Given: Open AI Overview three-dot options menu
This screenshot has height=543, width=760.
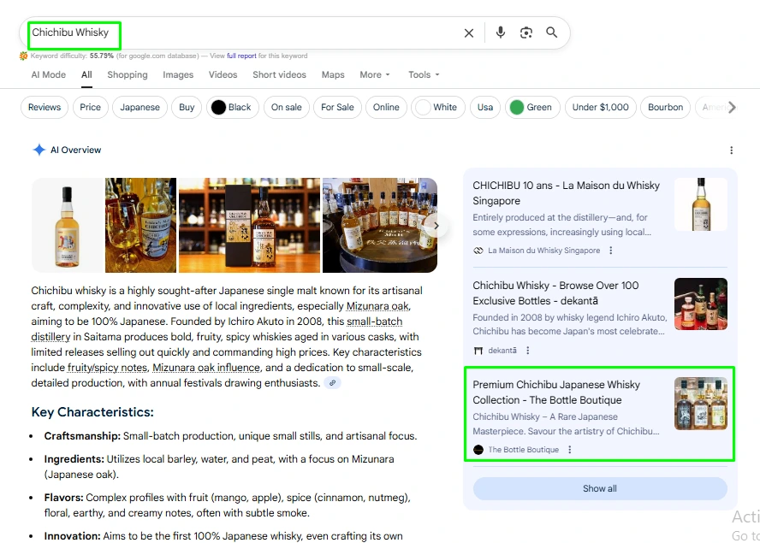Looking at the screenshot, I should tap(731, 151).
